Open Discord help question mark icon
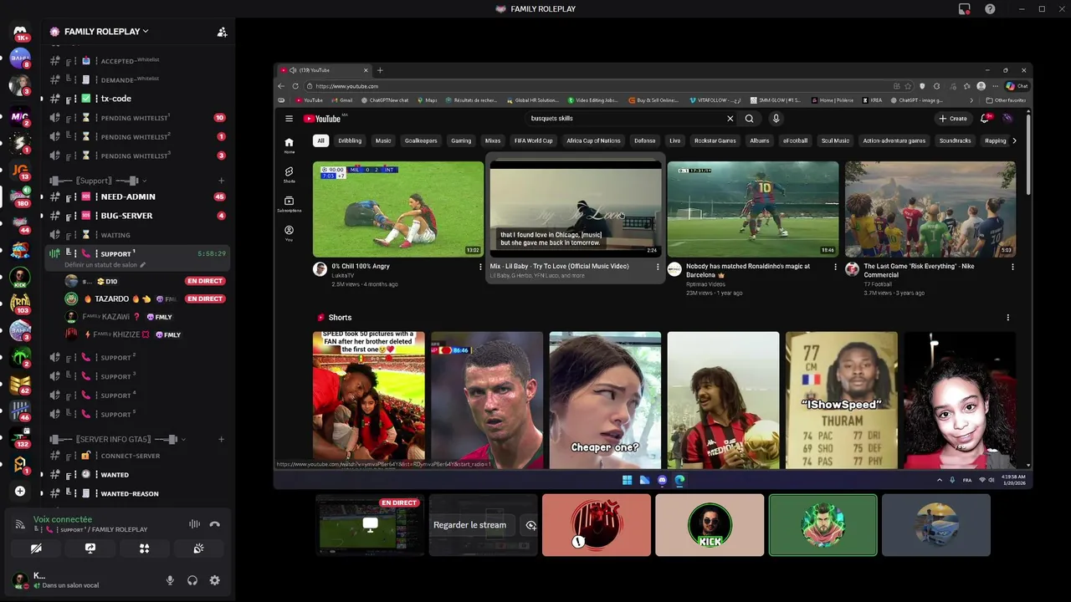 click(x=990, y=9)
